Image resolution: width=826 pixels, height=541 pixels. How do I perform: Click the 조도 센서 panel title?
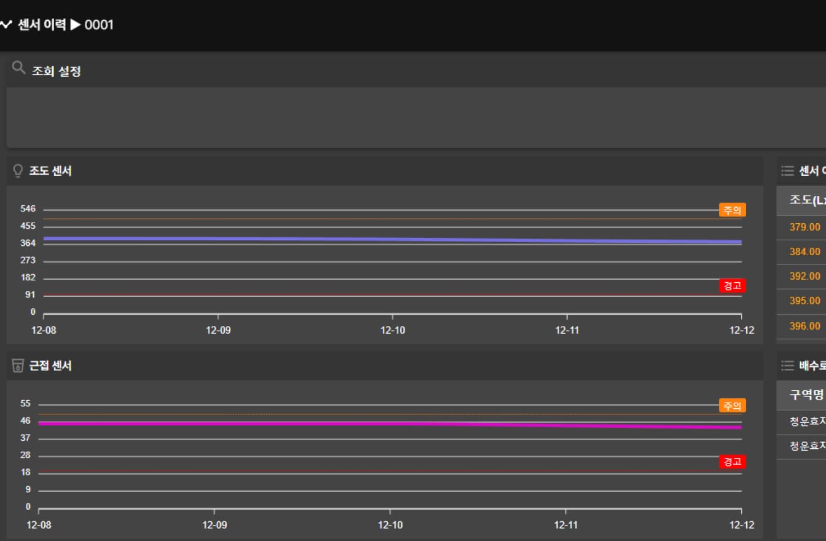click(x=50, y=171)
